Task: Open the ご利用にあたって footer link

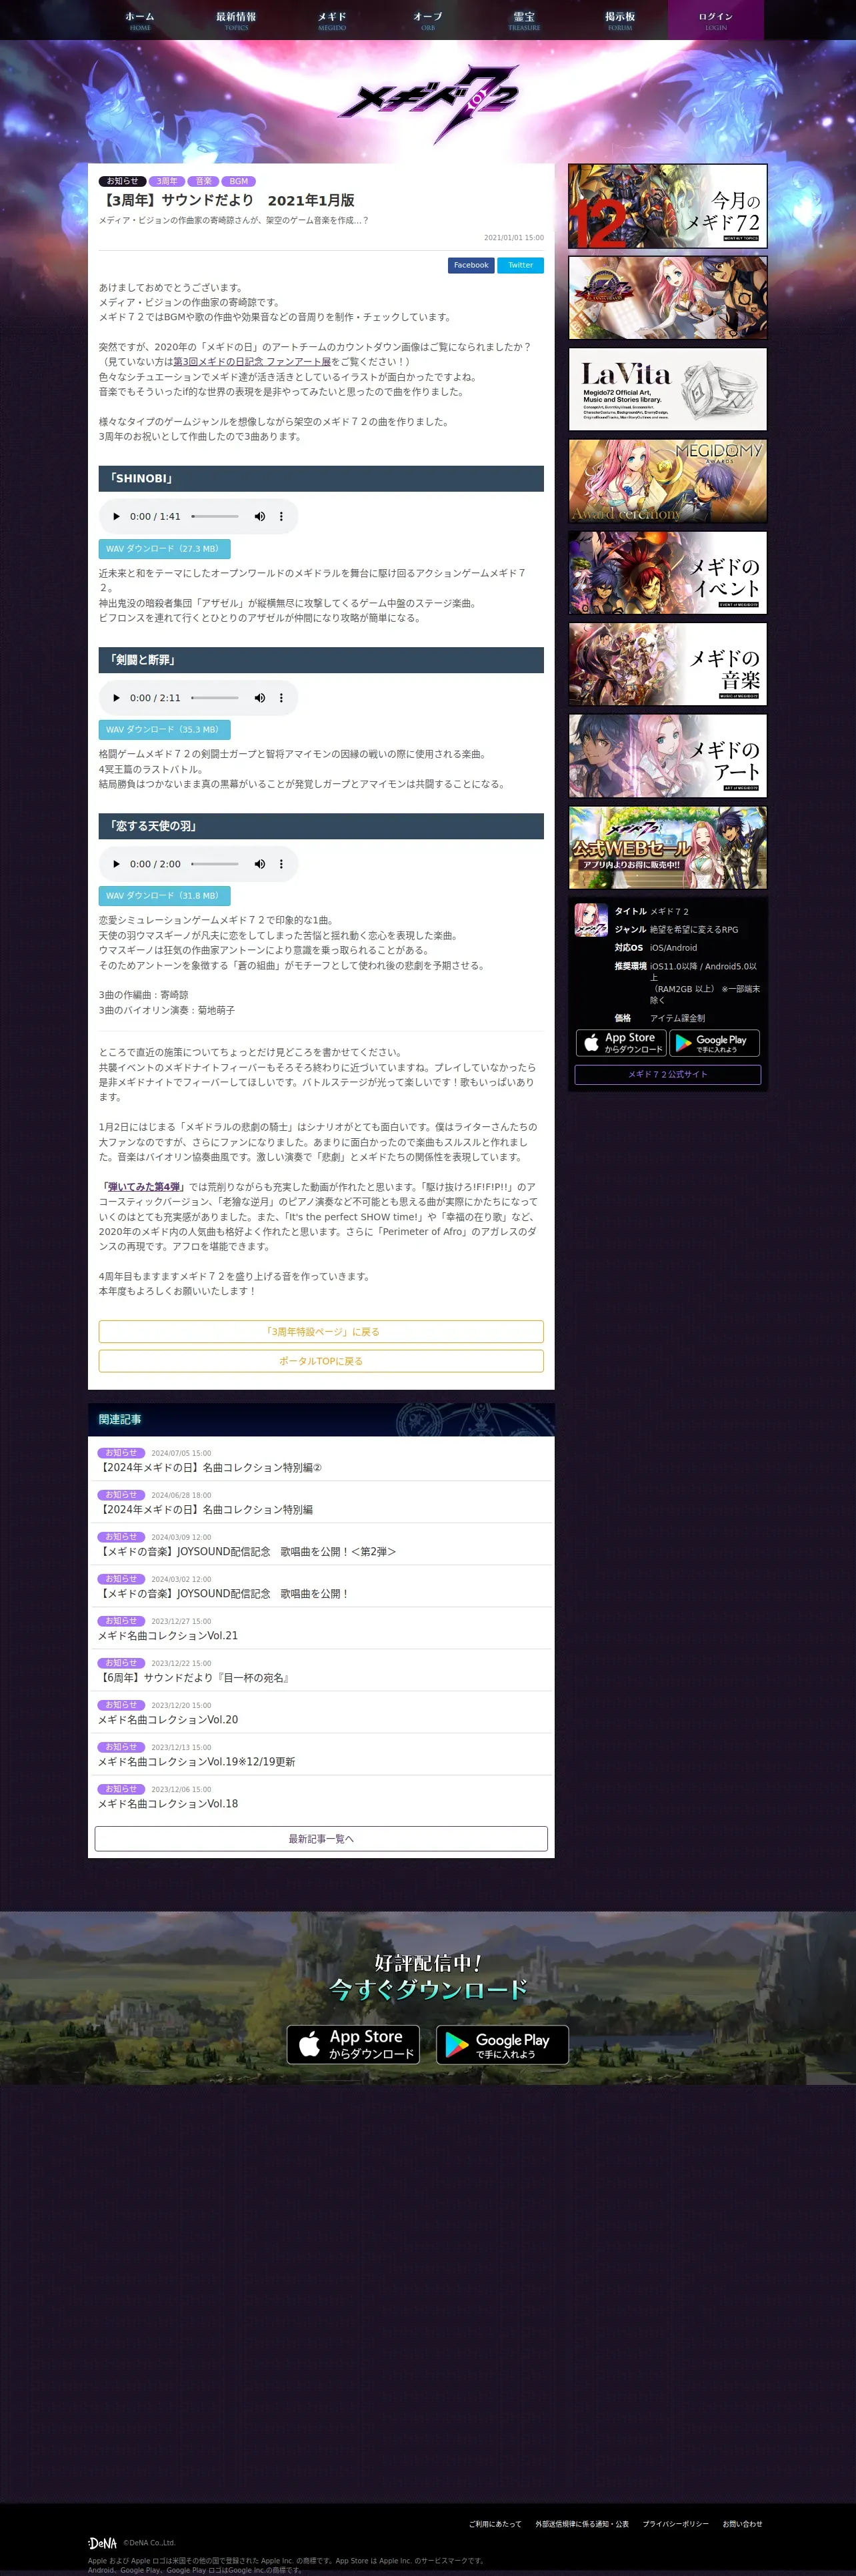Action: tap(495, 2524)
